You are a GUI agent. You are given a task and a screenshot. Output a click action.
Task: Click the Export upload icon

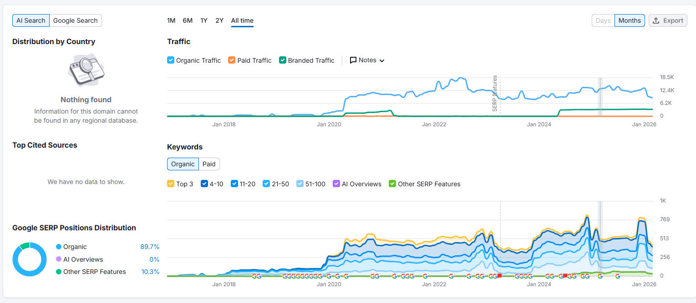tap(656, 20)
